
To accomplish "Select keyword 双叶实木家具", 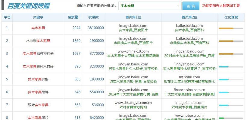I will click(x=38, y=105).
